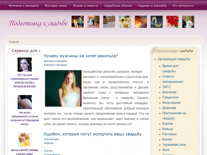The height and width of the screenshot is (155, 207).
Task: Click the redhead girl article image
Action: point(63,88)
